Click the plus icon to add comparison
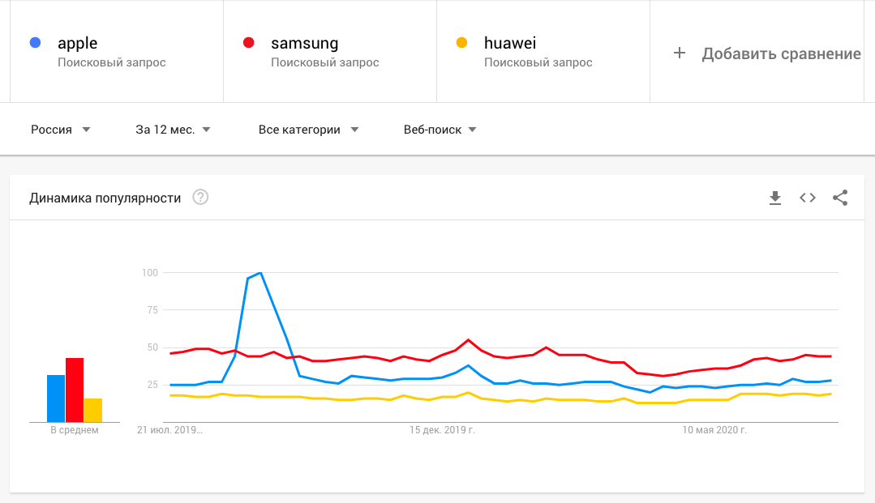 coord(679,53)
